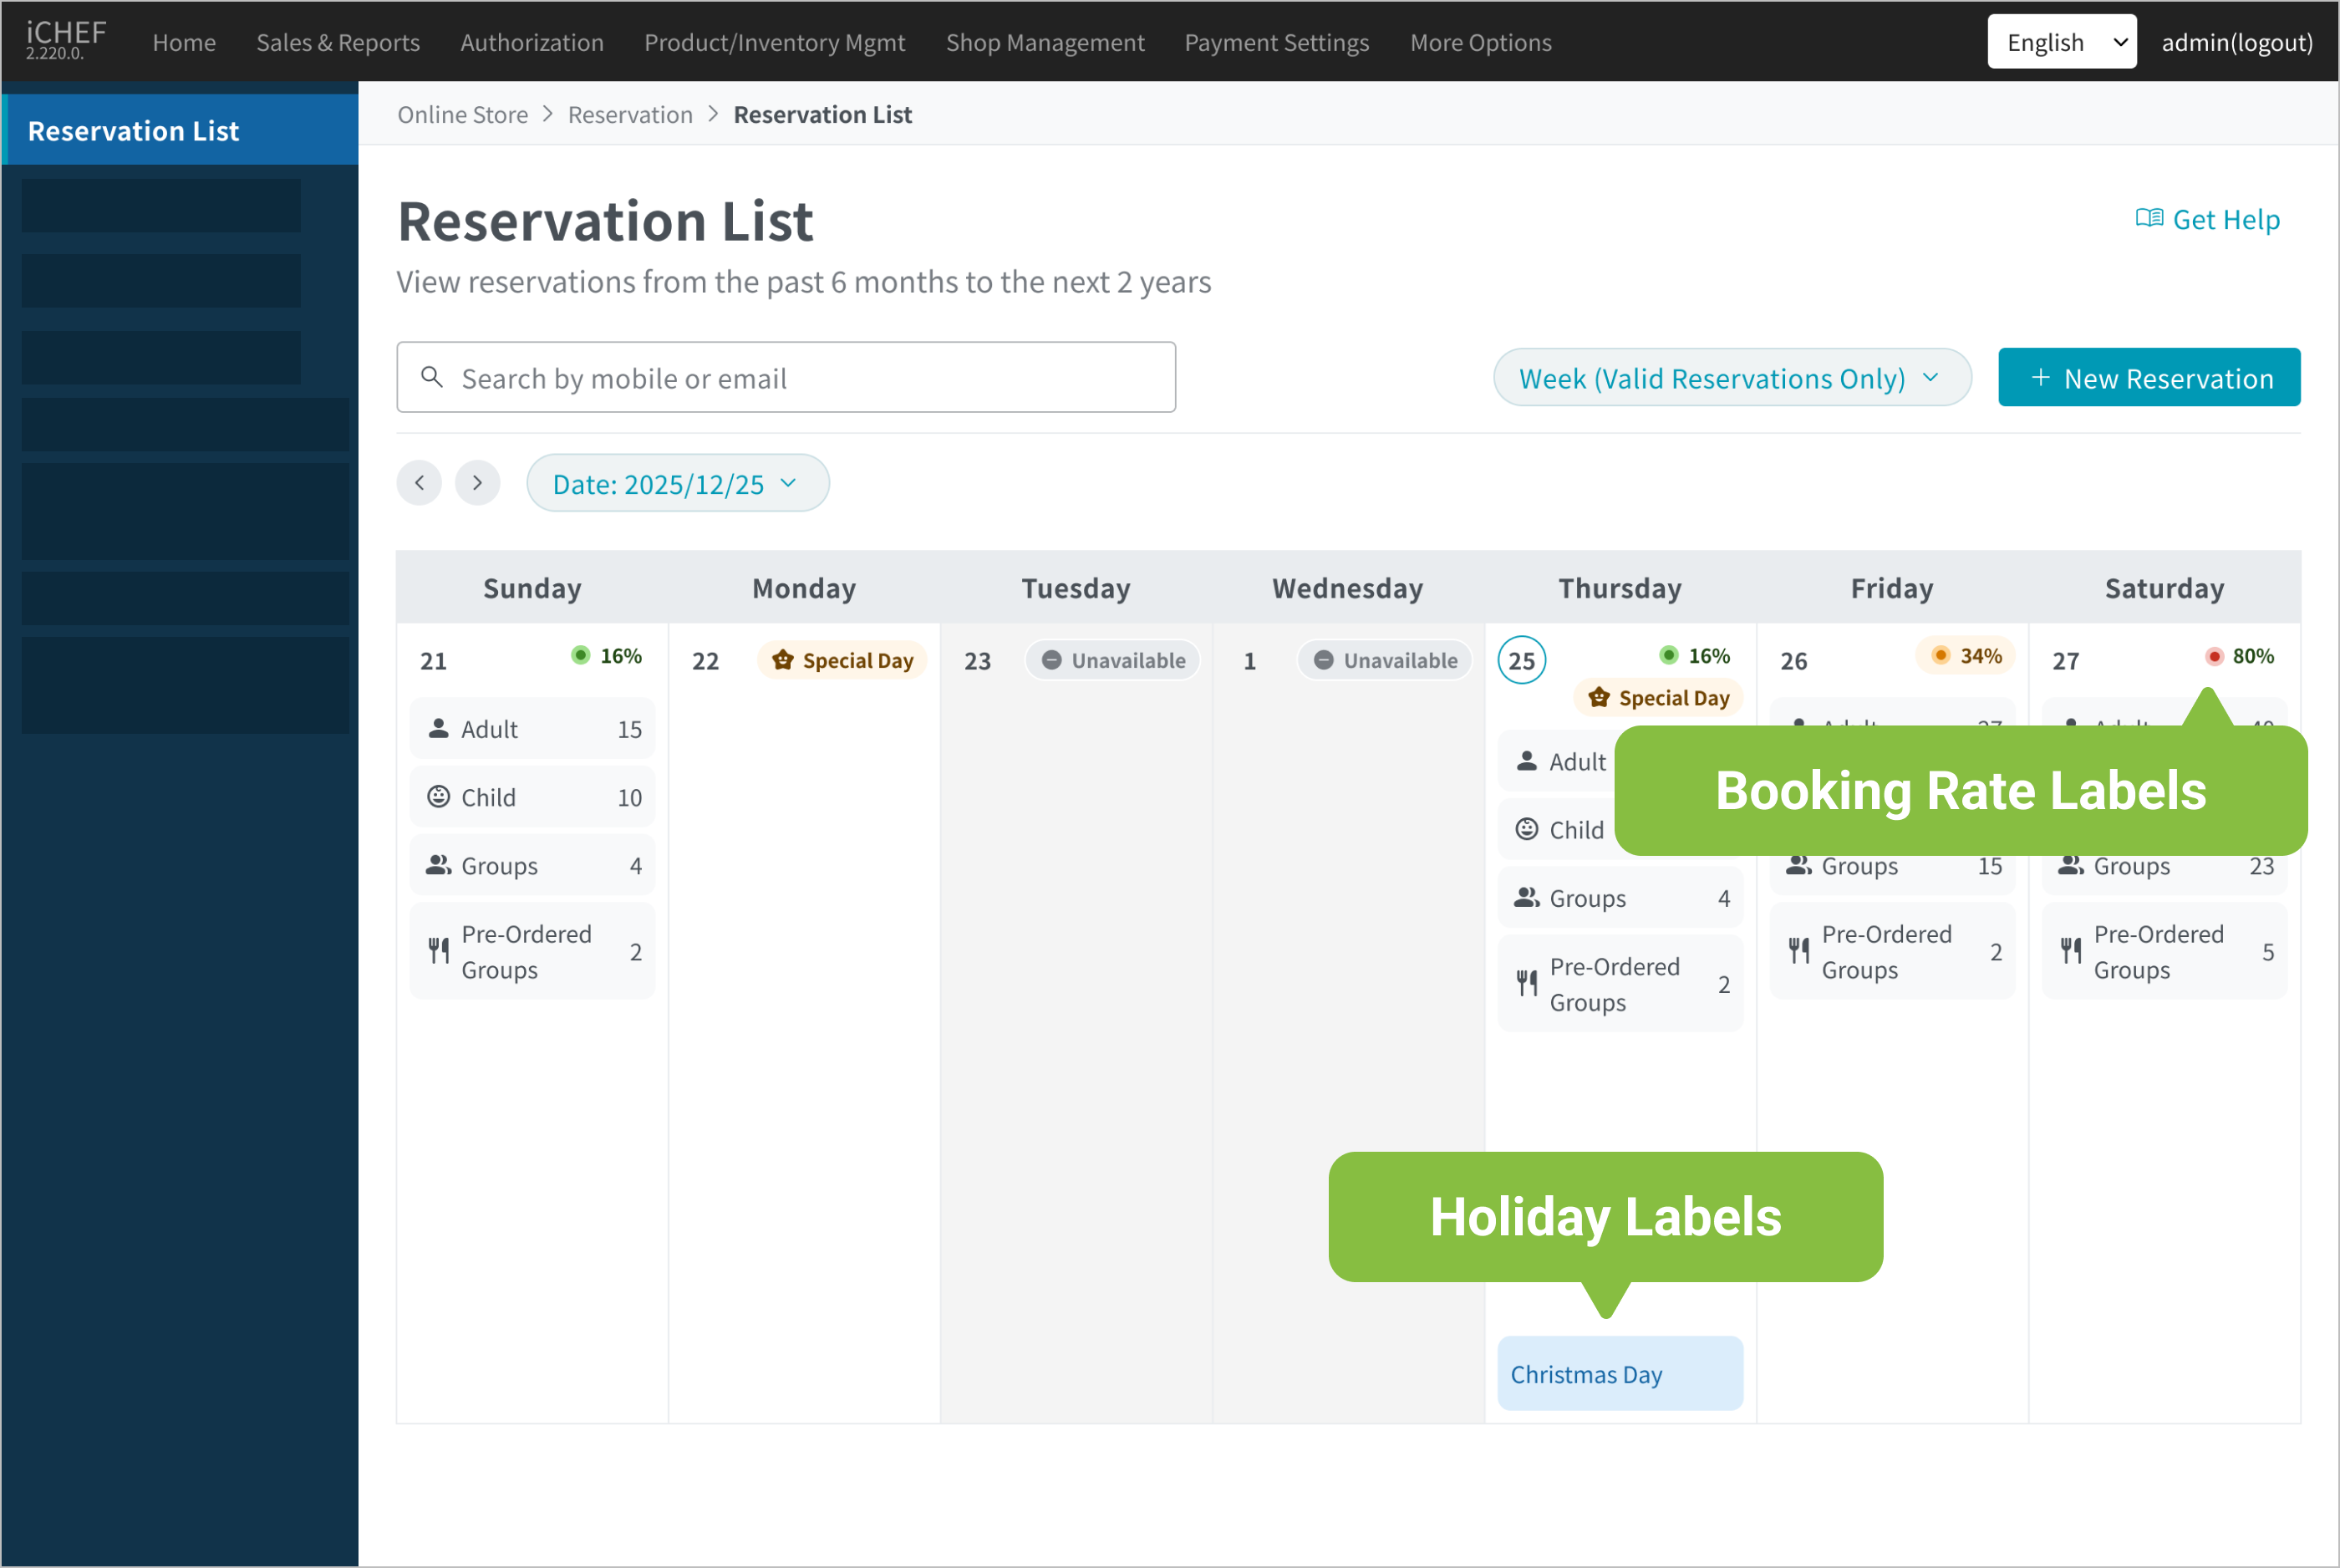2340x1568 pixels.
Task: Open the English language selector
Action: [x=2060, y=42]
